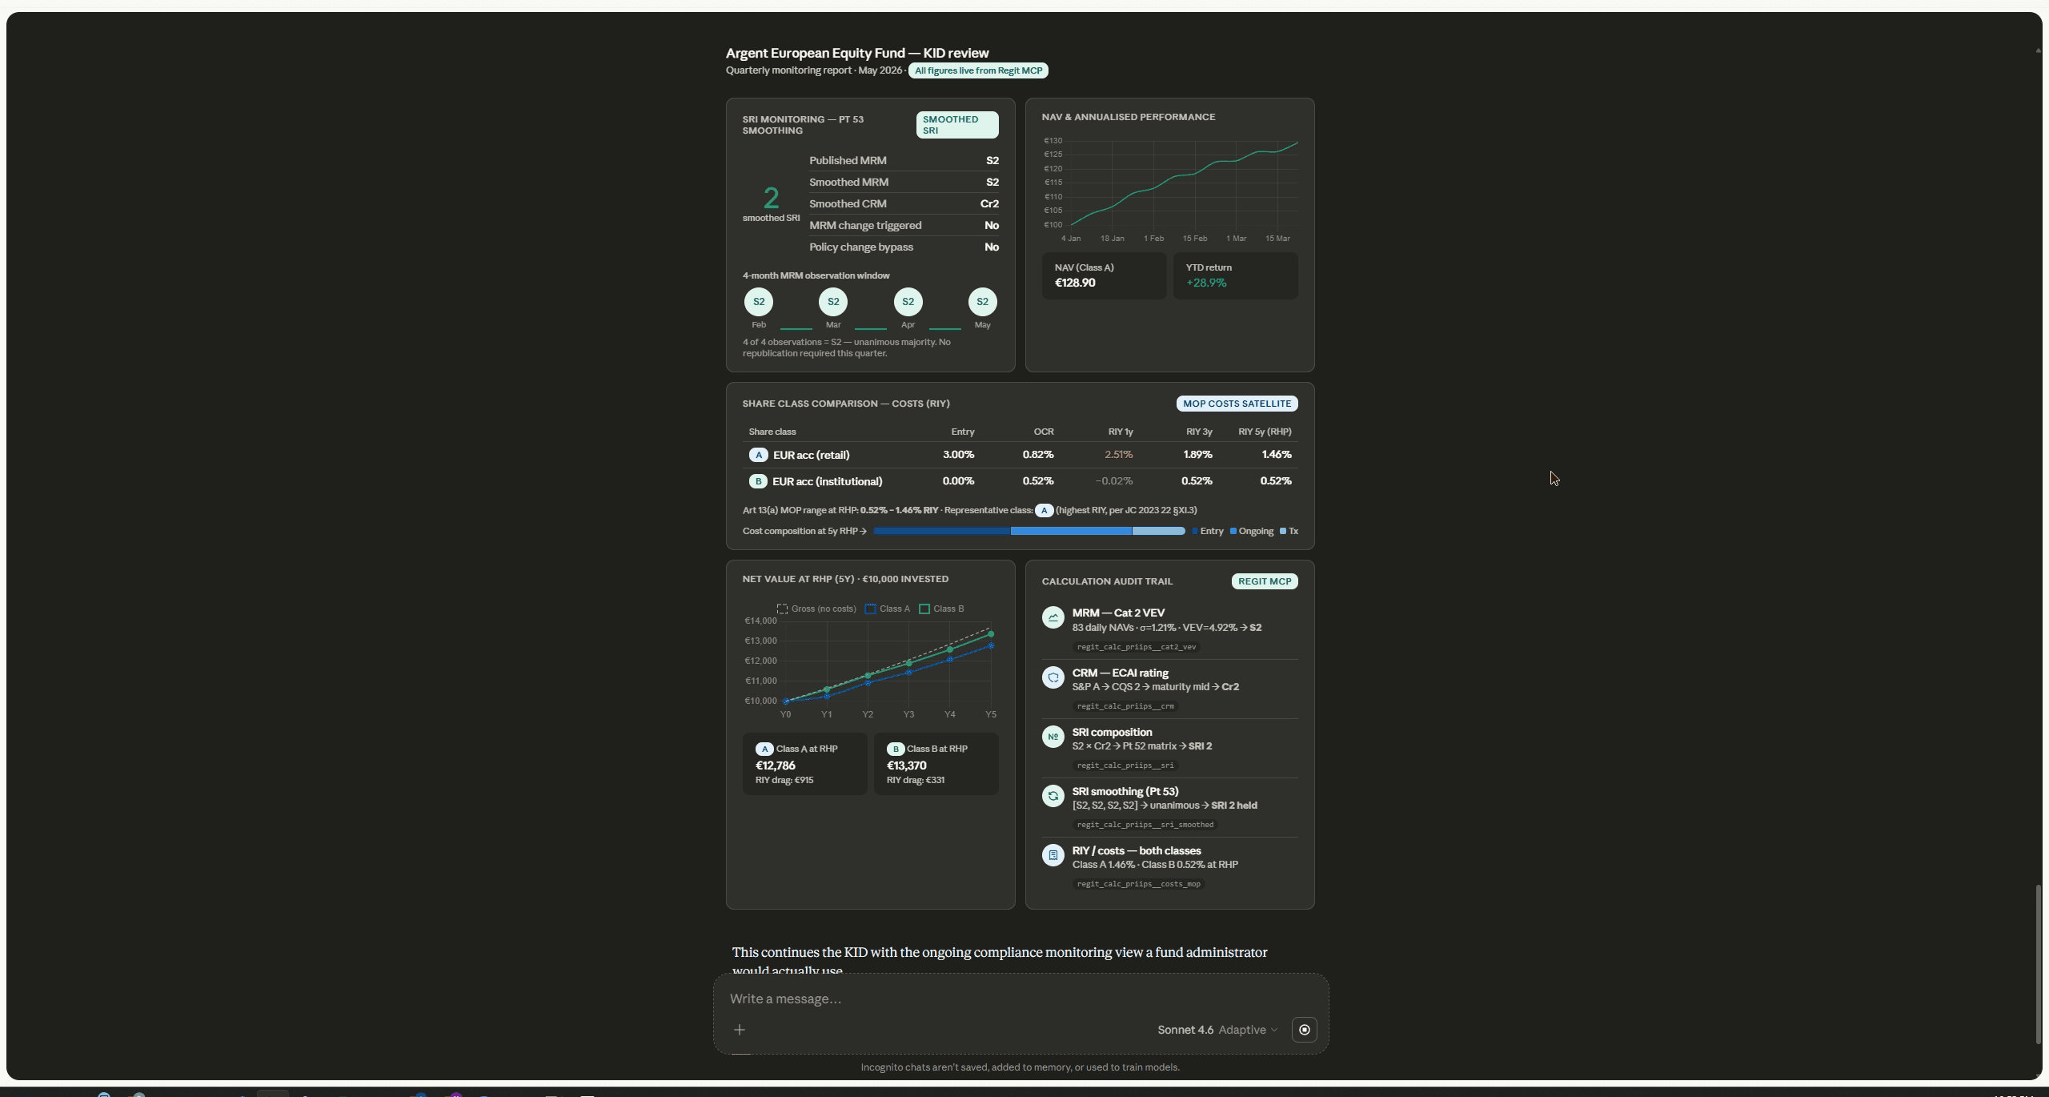
Task: Click the Apr S2 observation circle
Action: [x=908, y=302]
